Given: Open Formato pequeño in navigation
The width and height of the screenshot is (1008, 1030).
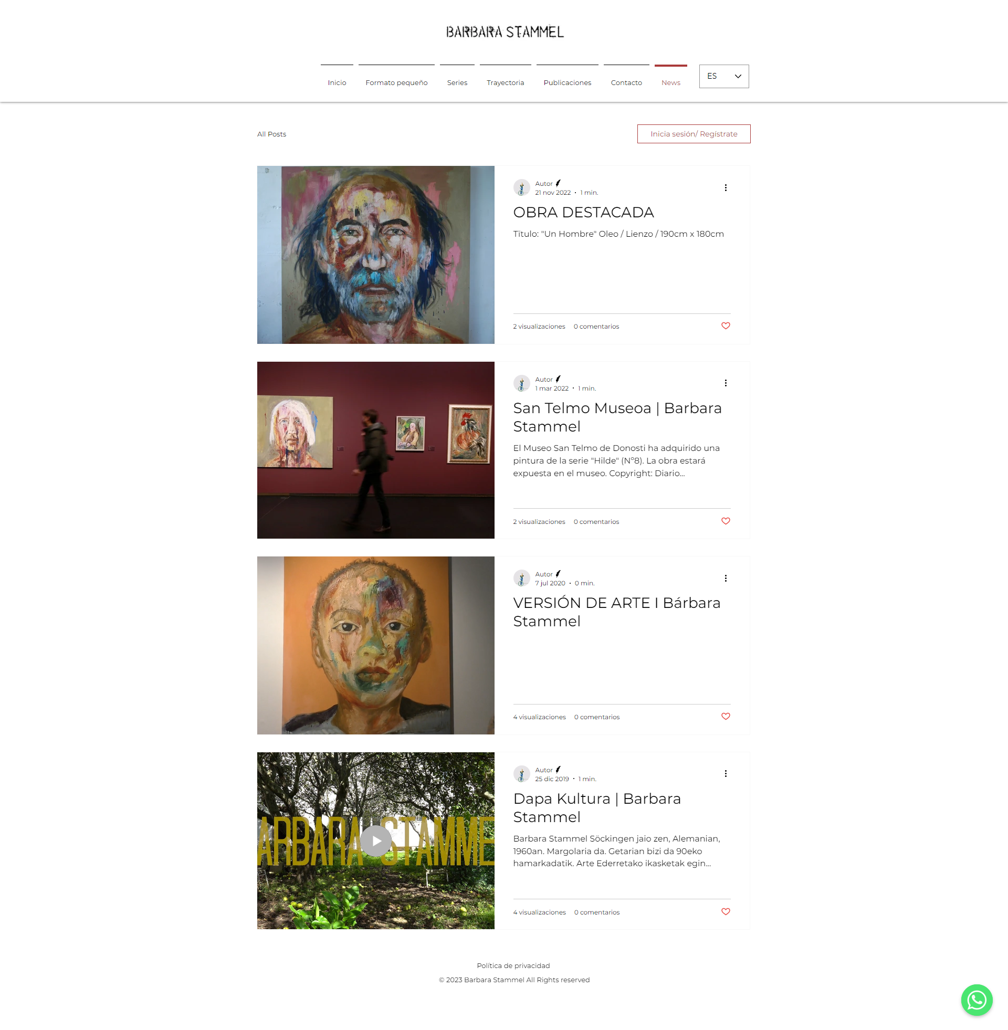Looking at the screenshot, I should click(x=396, y=82).
